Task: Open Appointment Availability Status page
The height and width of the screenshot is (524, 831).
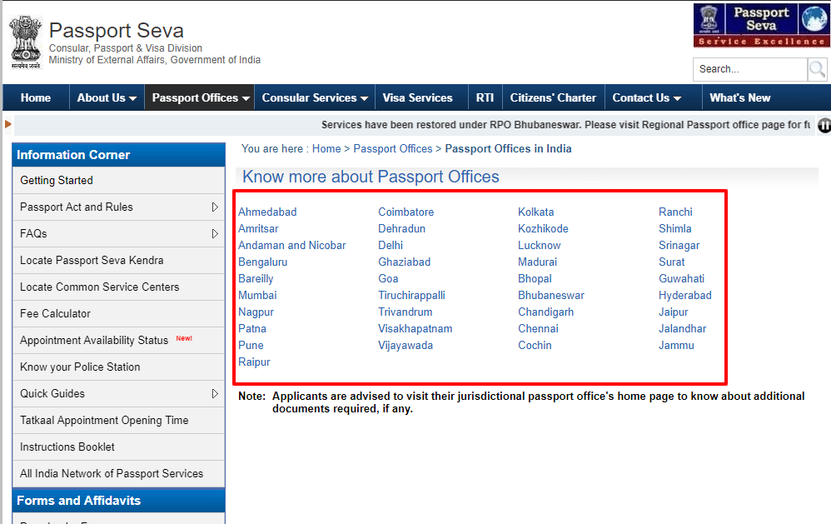Action: pos(94,340)
